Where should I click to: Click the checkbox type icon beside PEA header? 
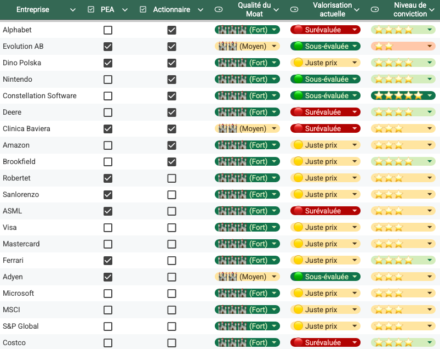(x=91, y=9)
